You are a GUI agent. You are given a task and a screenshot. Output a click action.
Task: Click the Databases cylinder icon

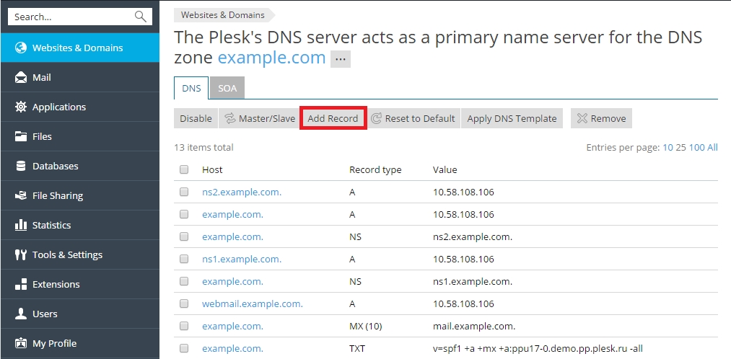[20, 167]
